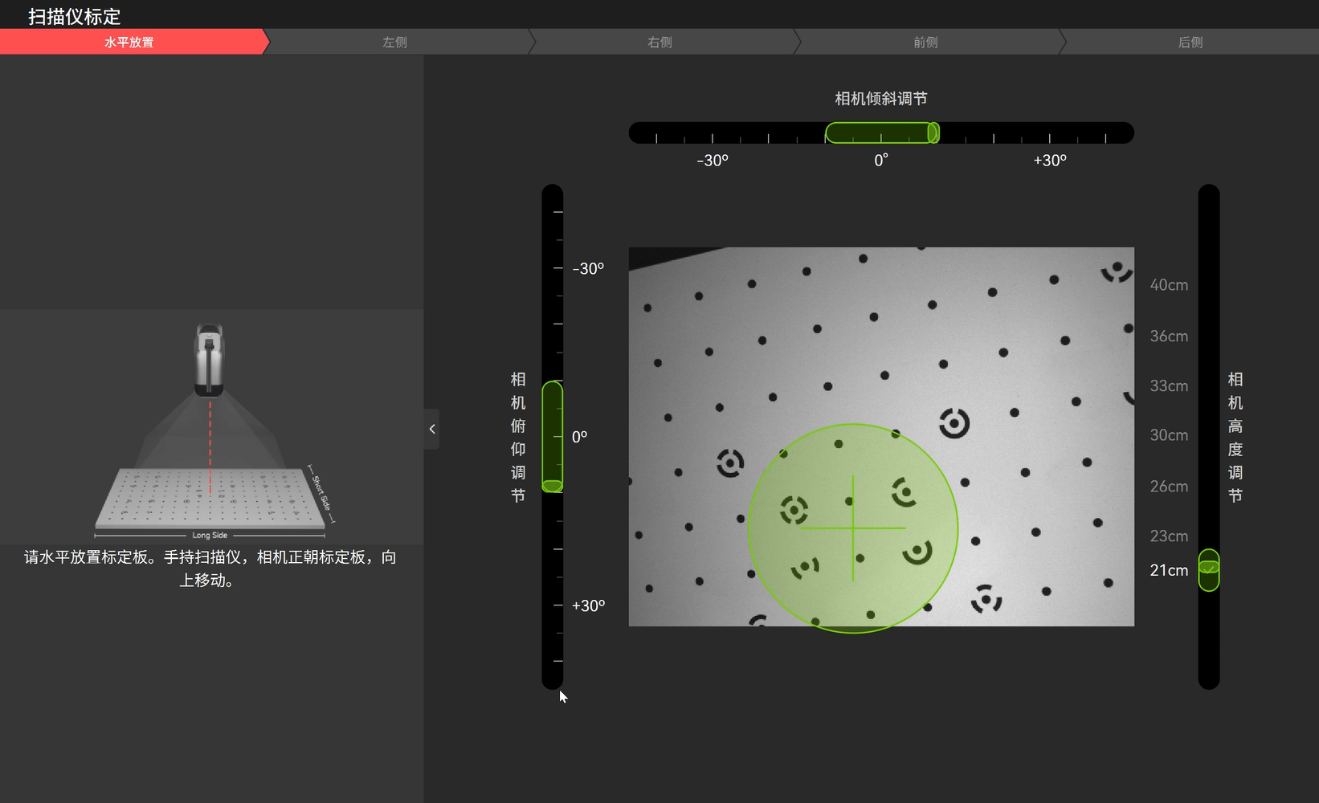
Task: Select the 36cm height mark
Action: [1168, 336]
